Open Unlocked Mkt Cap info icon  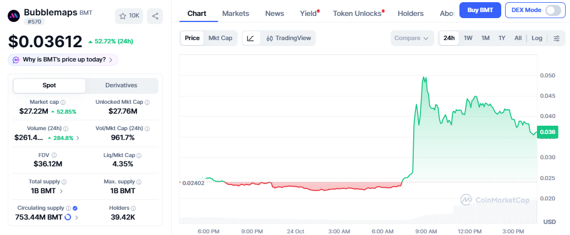pos(147,102)
